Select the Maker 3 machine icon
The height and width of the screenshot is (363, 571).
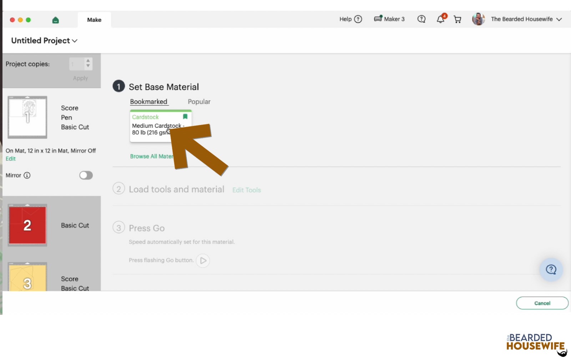tap(378, 19)
